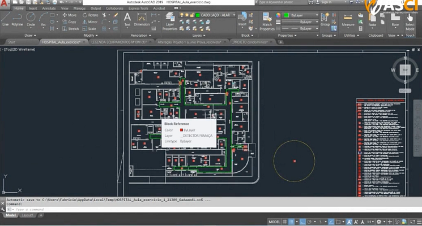Click the Group tool
Screen dimensions: 422x226
(x=325, y=19)
